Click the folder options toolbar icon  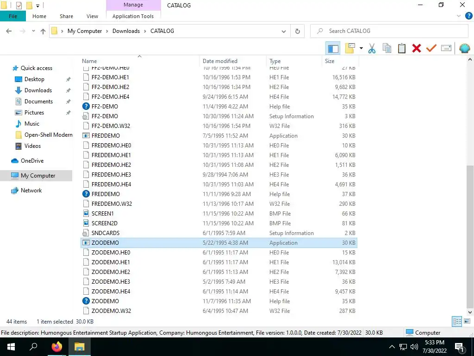350,48
